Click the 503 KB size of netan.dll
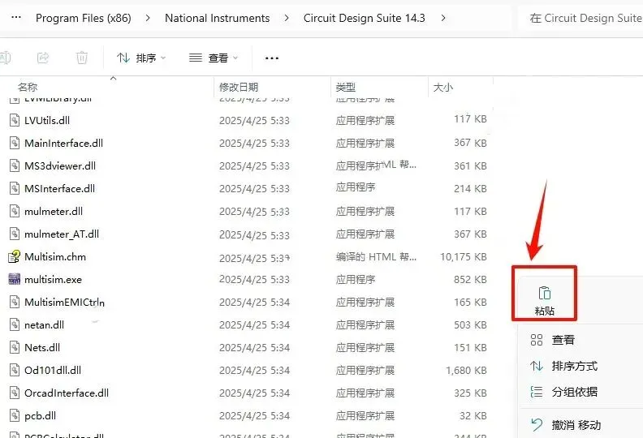Screen dimensions: 643x438 [470, 325]
